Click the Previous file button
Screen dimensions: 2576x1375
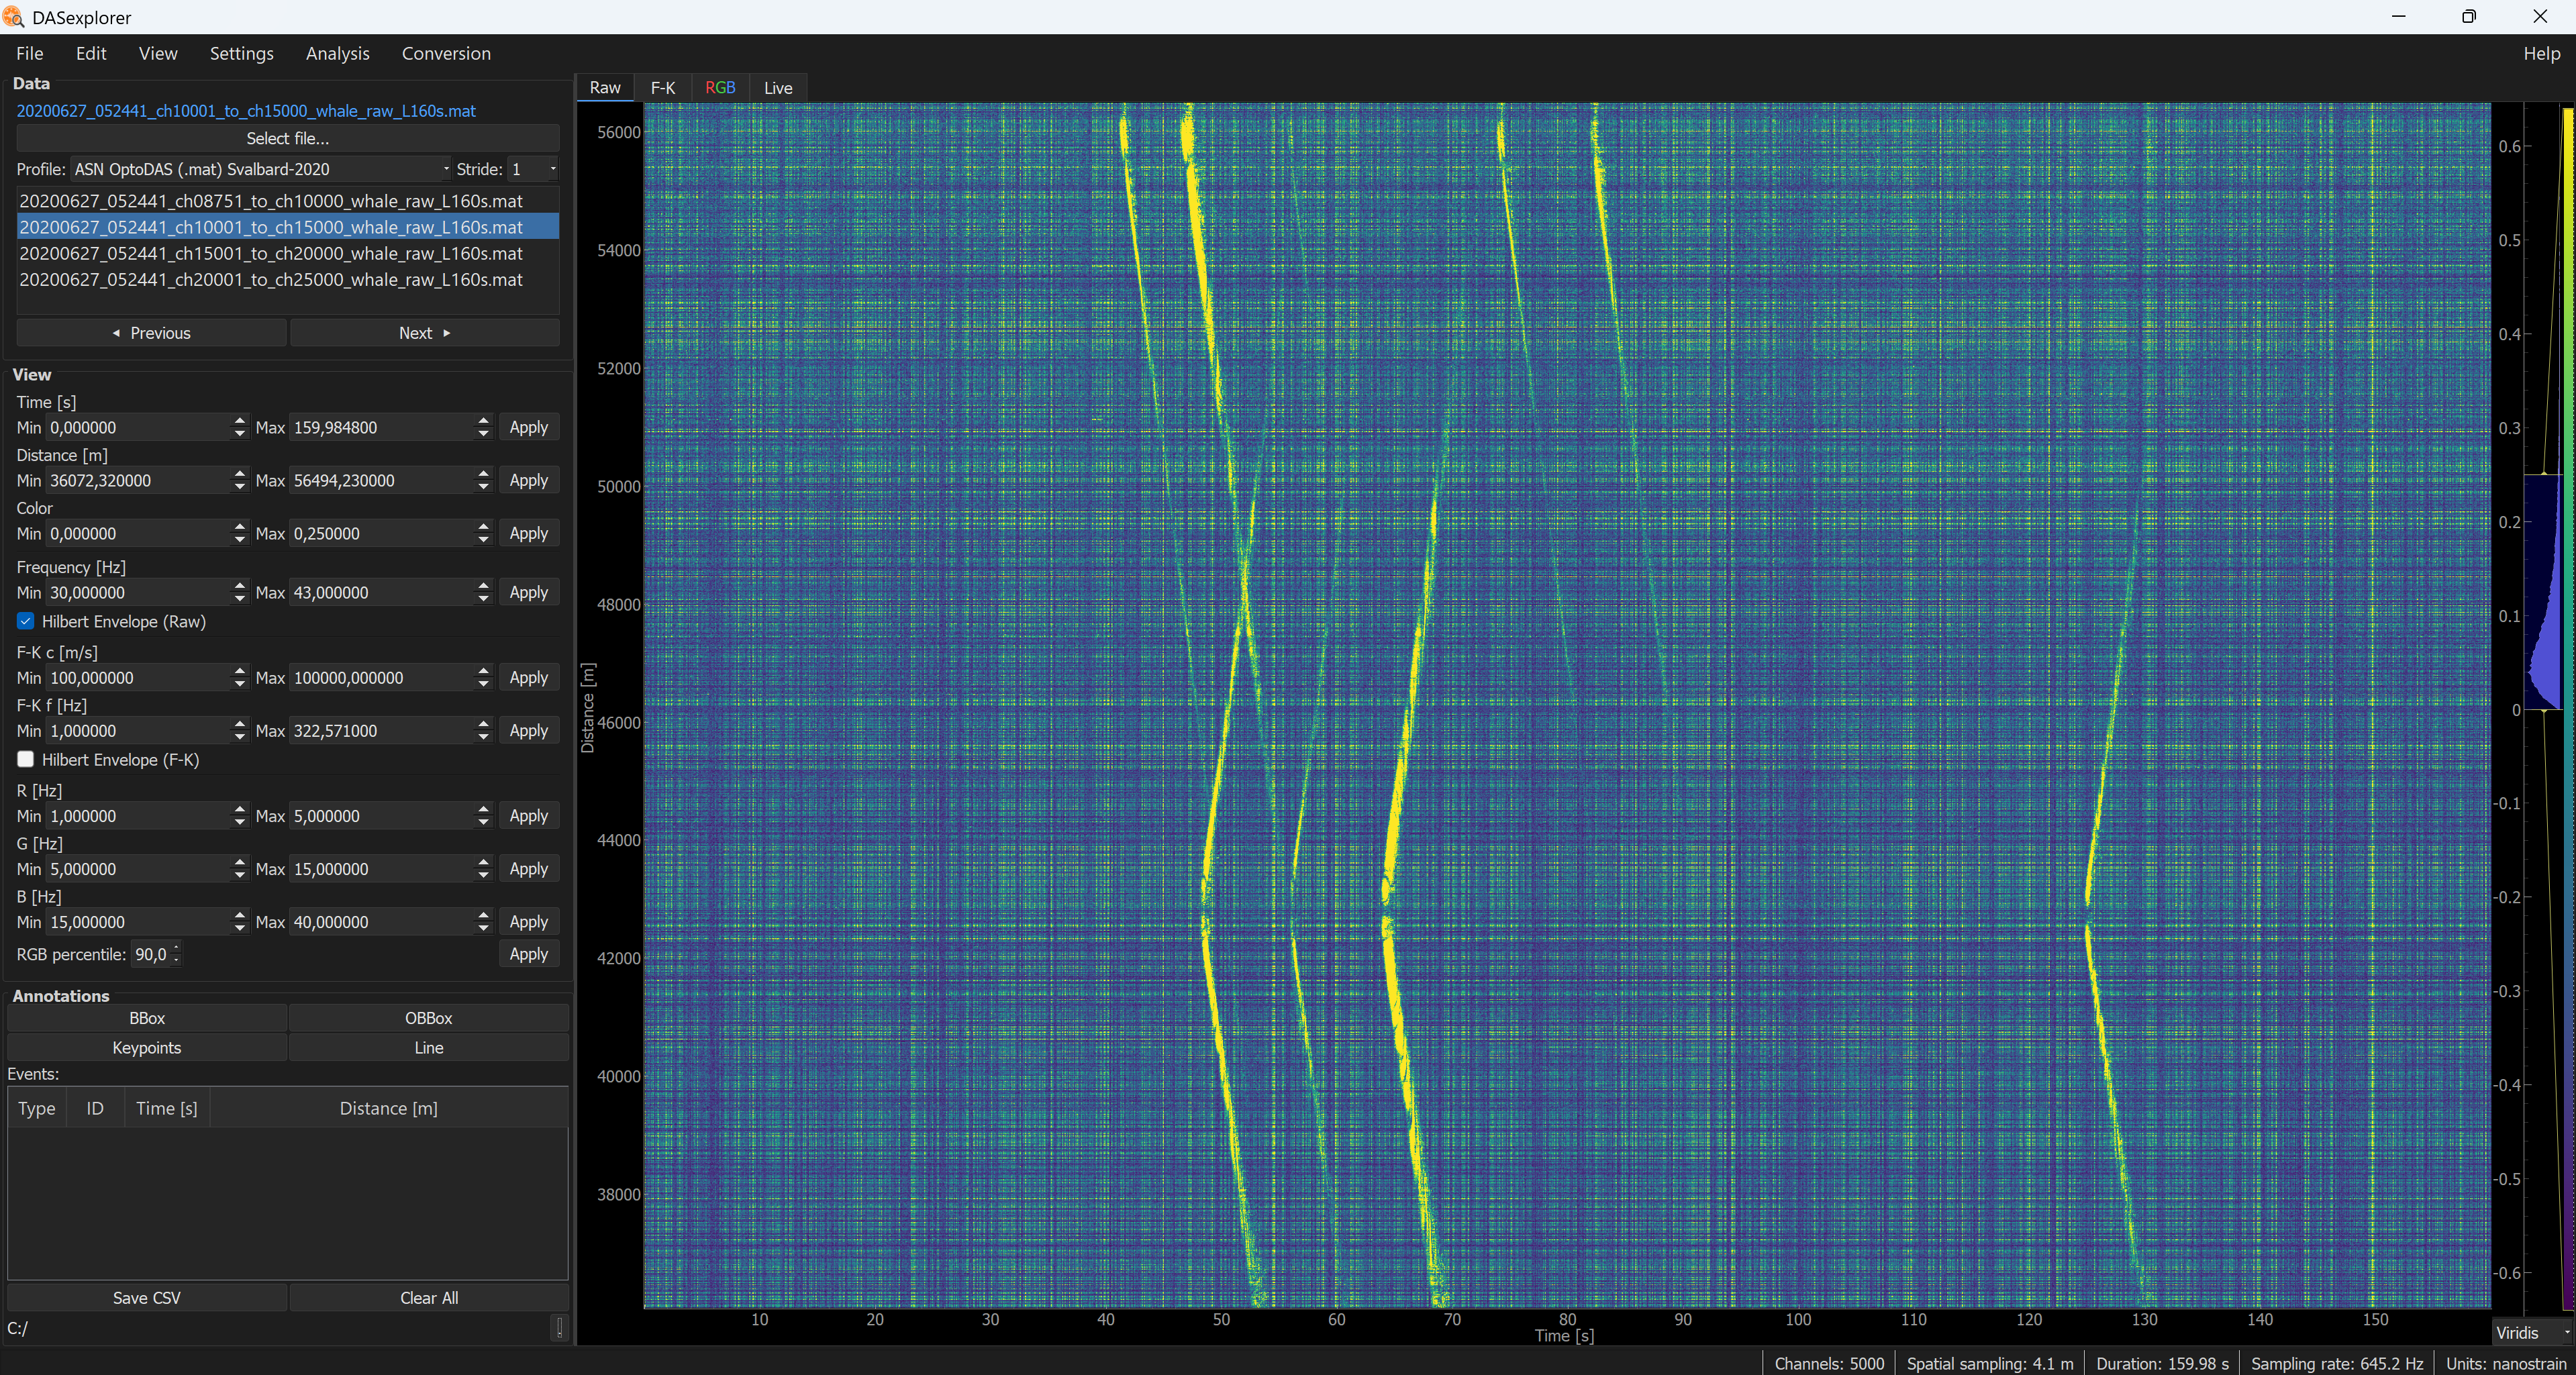pos(151,333)
